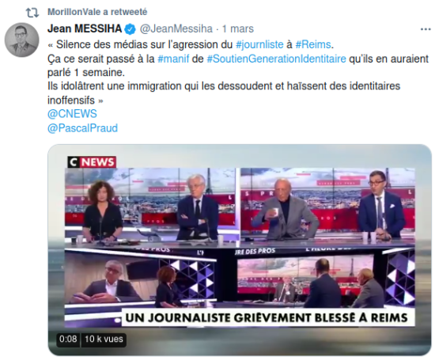The image size is (435, 361).
Task: Click the 10 k vues counter
Action: coord(104,340)
